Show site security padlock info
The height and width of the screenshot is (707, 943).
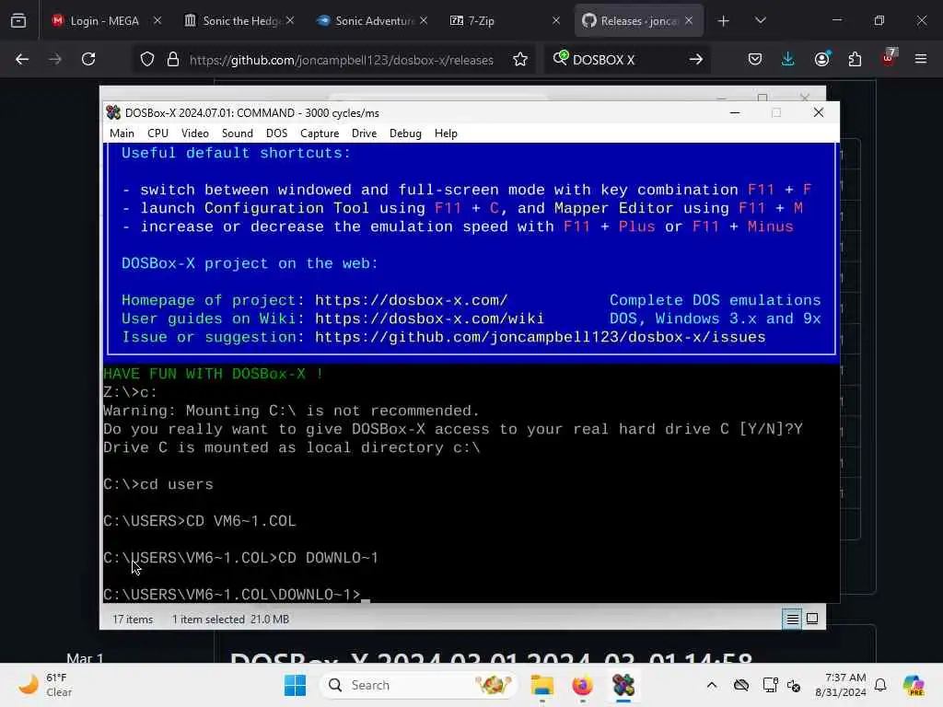click(x=173, y=59)
